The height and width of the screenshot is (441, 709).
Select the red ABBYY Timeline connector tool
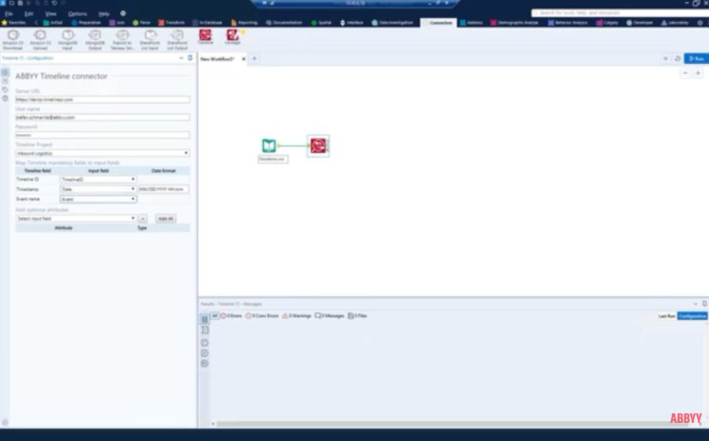[205, 36]
